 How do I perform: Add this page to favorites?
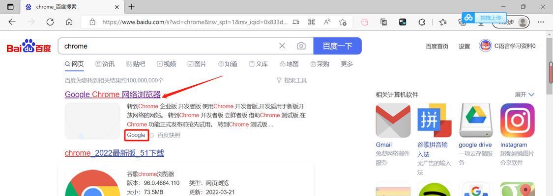click(x=343, y=22)
